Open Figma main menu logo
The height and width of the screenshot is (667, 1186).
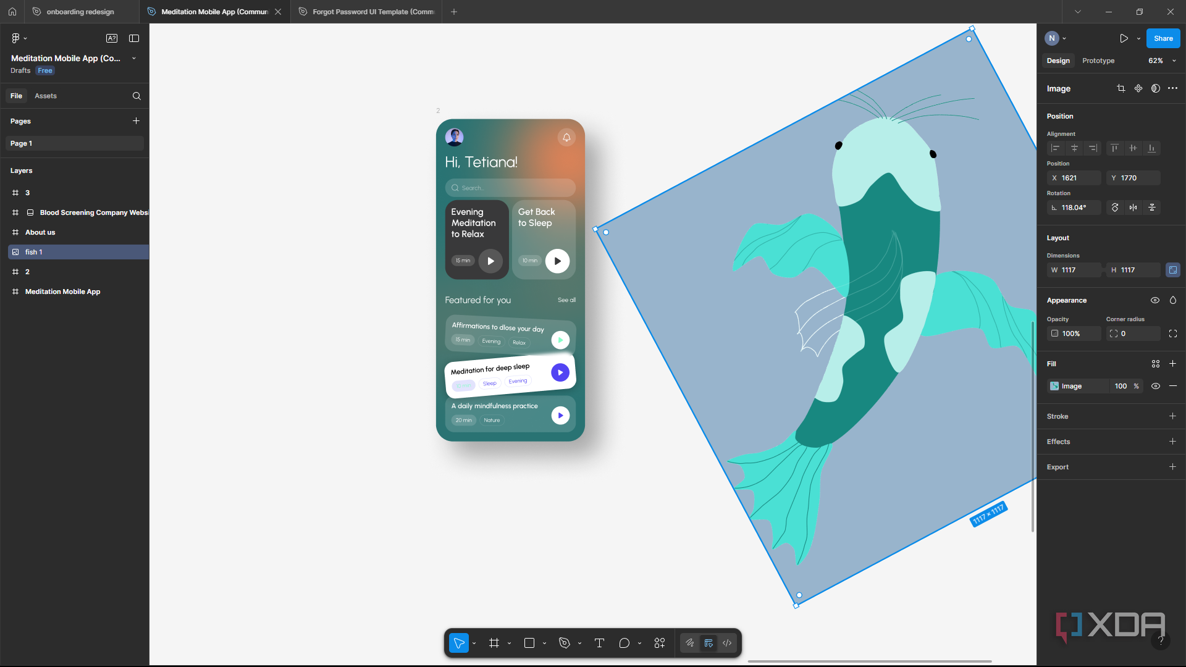click(16, 38)
